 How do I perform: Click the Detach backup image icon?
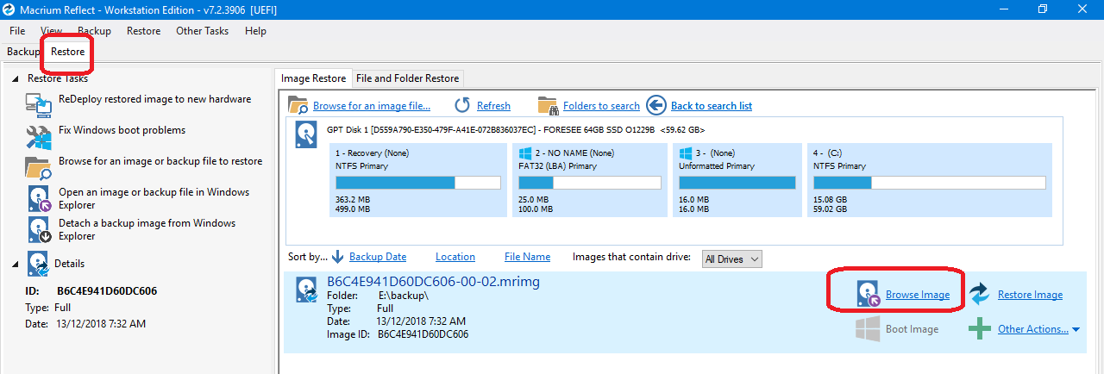coord(40,230)
